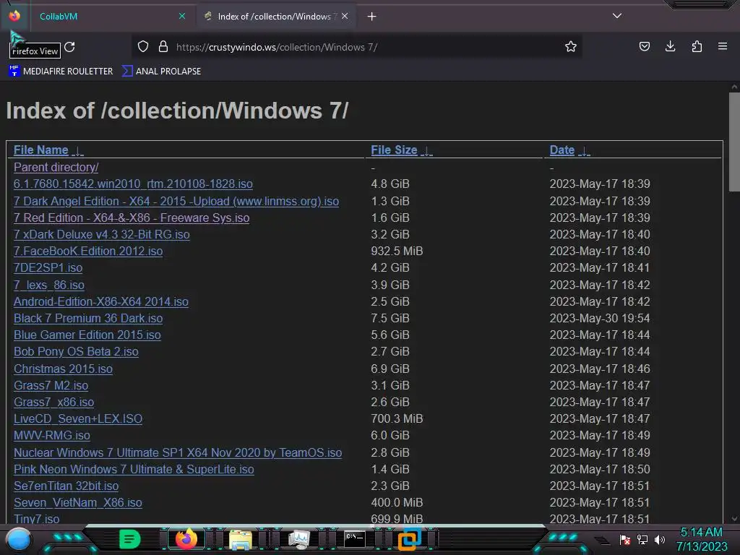
Task: Open network tray icon
Action: click(x=642, y=540)
